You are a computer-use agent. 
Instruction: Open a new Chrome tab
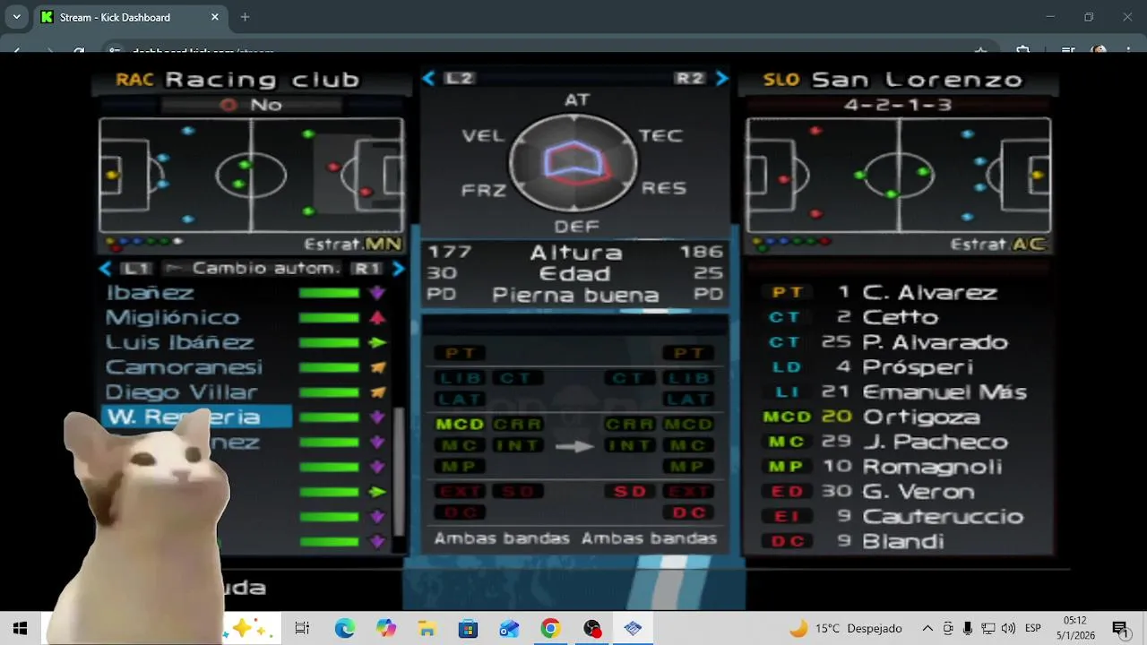coord(245,17)
